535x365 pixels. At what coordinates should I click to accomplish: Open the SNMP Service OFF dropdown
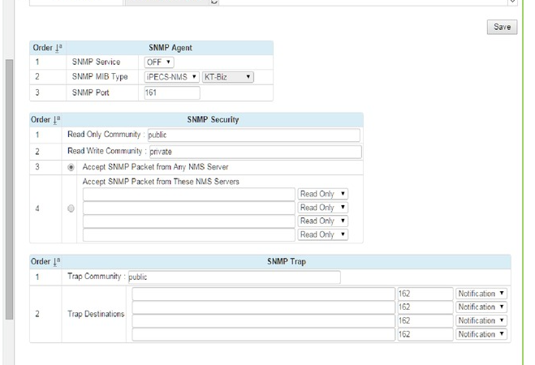click(x=159, y=62)
